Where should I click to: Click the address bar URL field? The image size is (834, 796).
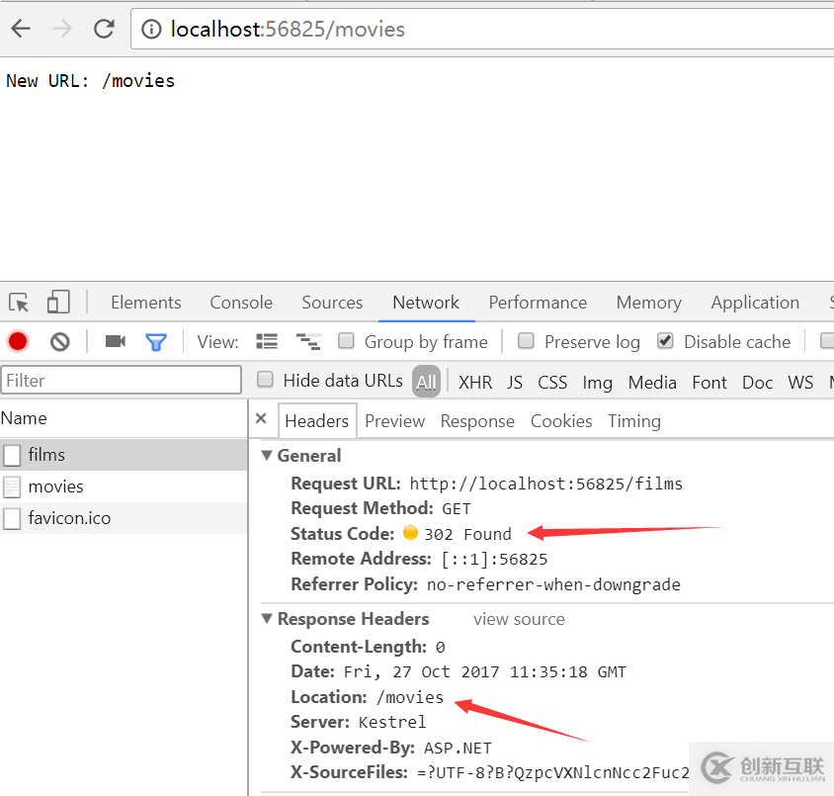[x=482, y=30]
